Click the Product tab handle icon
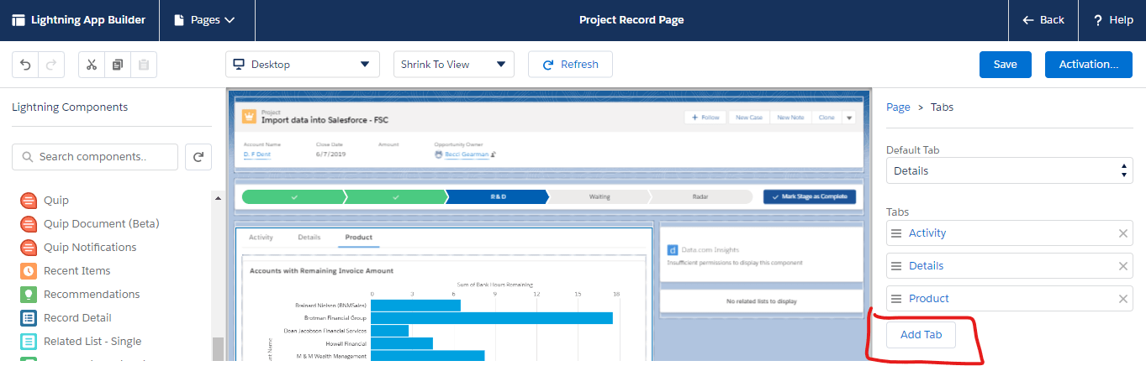This screenshot has height=366, width=1146. (896, 299)
